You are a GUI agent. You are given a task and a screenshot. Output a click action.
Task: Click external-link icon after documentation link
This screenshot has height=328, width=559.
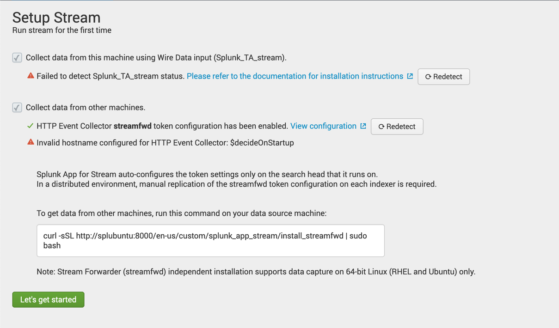point(410,76)
